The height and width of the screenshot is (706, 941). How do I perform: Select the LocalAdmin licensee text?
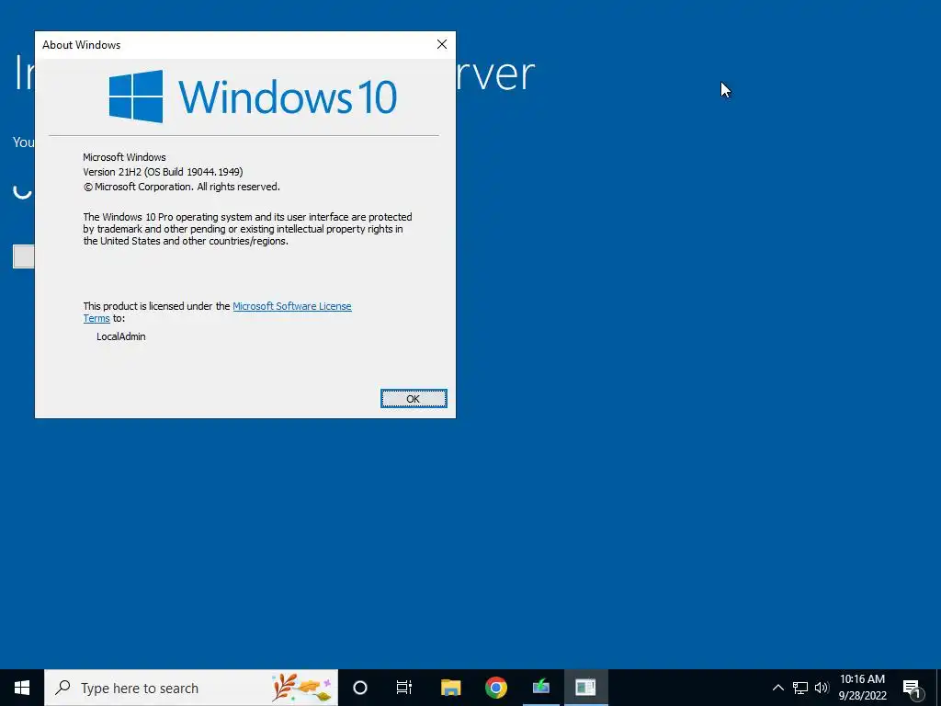point(121,336)
